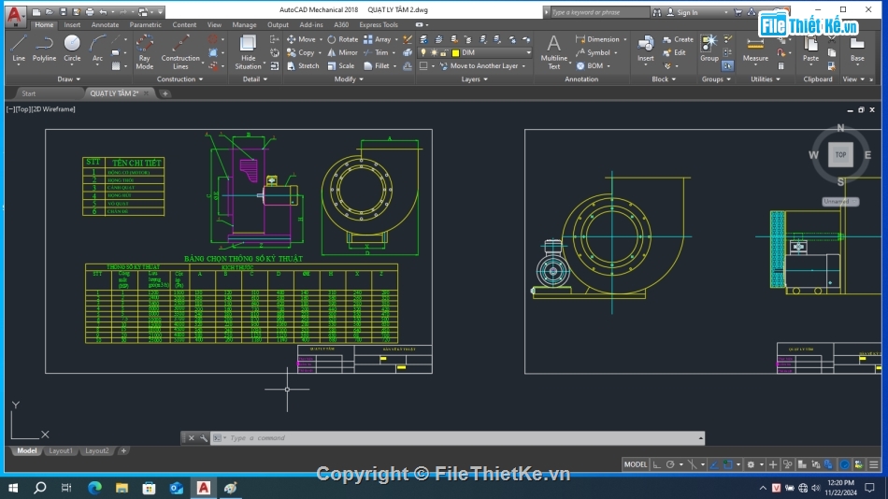Open the Express Tools tab
This screenshot has width=888, height=499.
(x=379, y=25)
